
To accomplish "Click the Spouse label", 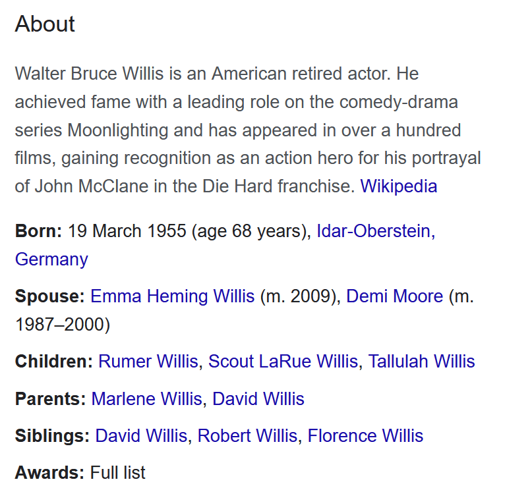I will click(49, 296).
